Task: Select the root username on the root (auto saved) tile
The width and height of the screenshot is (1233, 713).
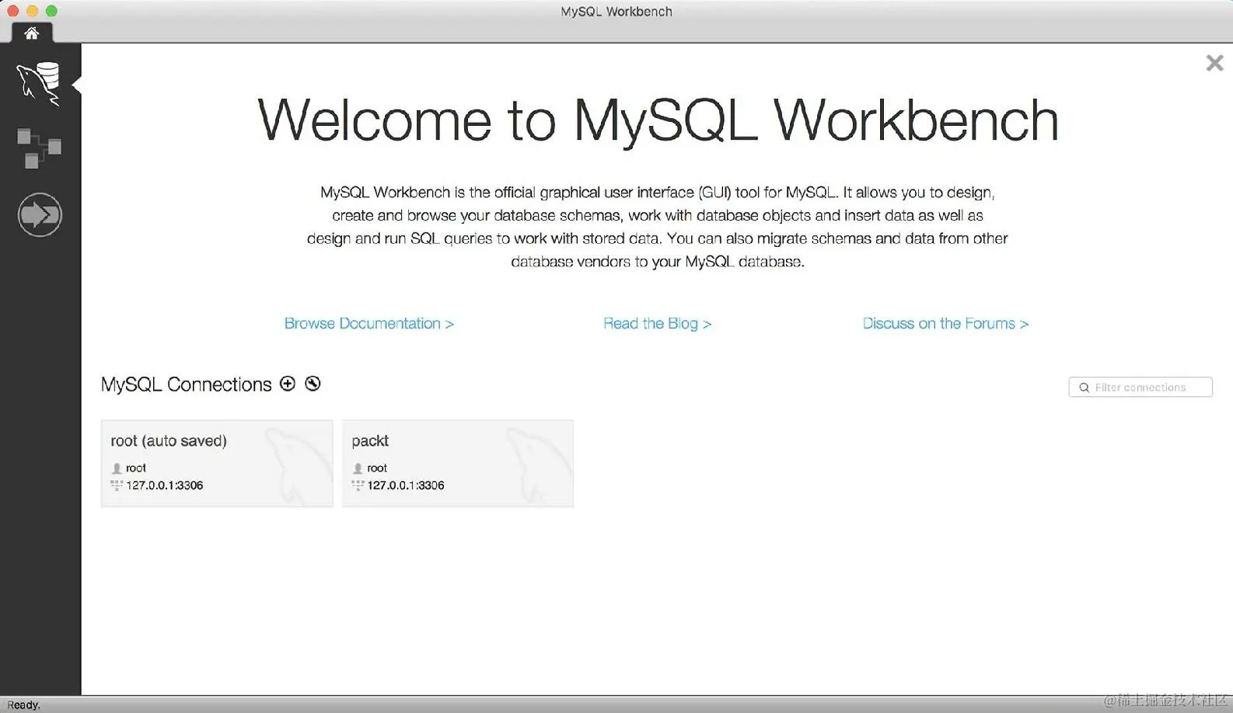Action: click(136, 468)
